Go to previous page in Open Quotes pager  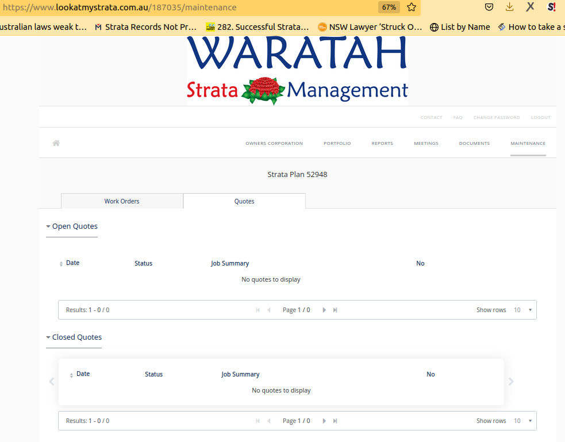[269, 310]
